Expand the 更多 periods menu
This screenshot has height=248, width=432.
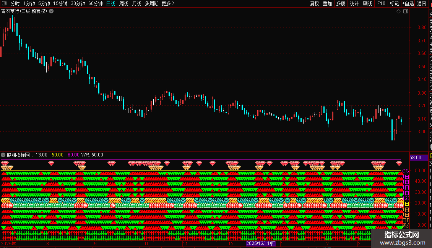tap(168, 3)
